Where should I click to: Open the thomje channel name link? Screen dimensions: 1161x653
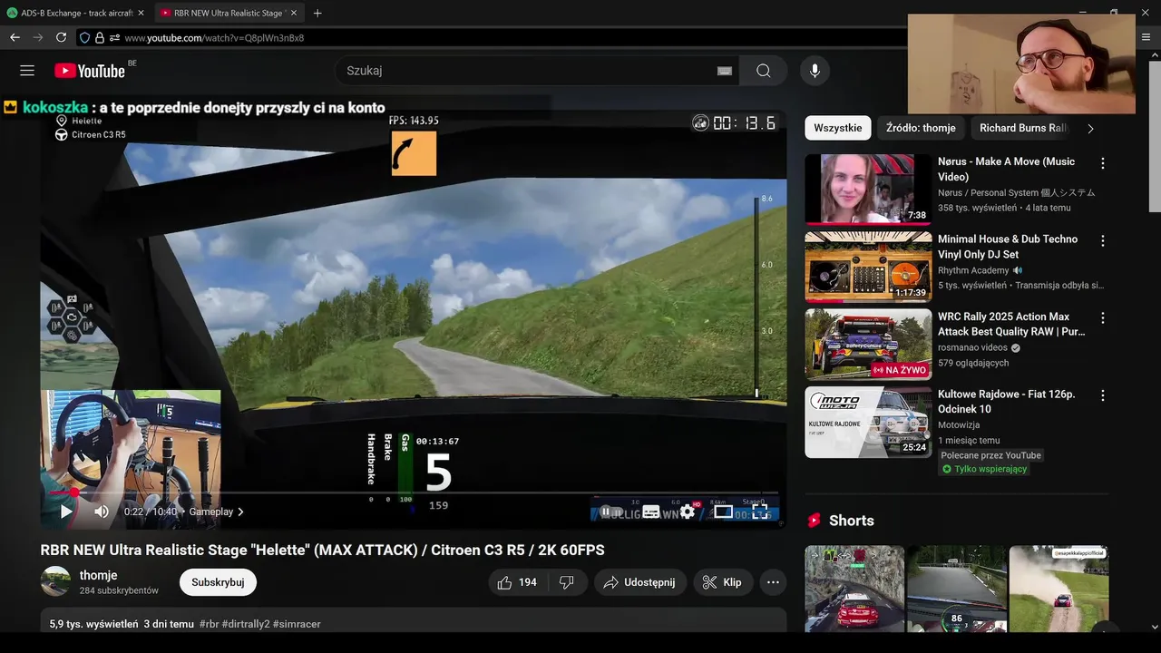tap(98, 575)
